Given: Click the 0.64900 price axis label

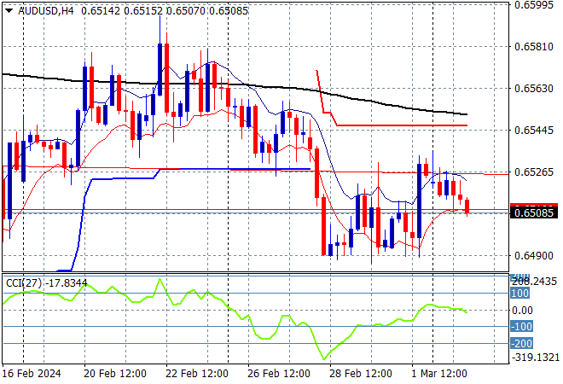Looking at the screenshot, I should tap(535, 255).
